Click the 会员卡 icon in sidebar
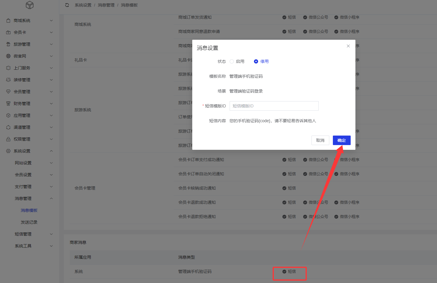The height and width of the screenshot is (283, 437). coord(8,32)
